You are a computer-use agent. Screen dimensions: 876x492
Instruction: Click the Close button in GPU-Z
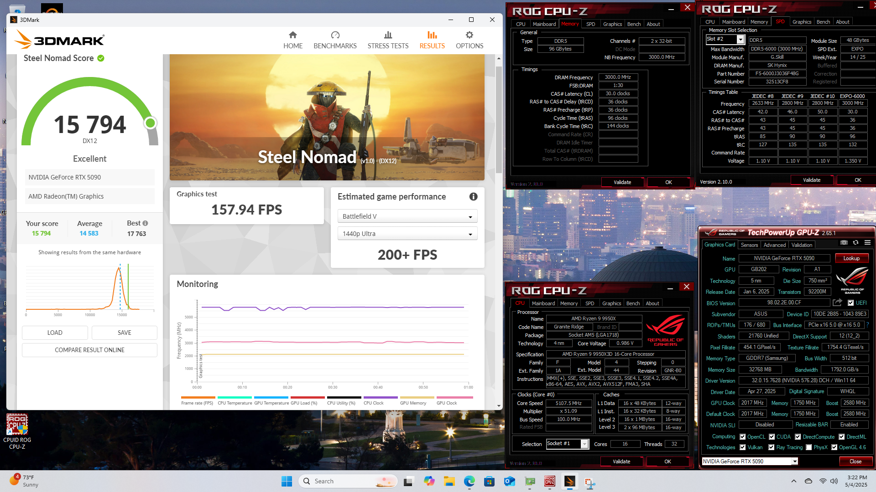click(855, 461)
